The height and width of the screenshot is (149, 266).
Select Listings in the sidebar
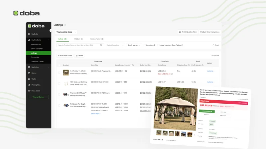pyautogui.click(x=39, y=53)
